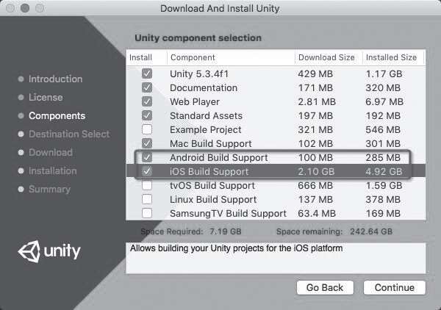Click the Unity logo in sidebar
The image size is (441, 310).
pyautogui.click(x=49, y=251)
